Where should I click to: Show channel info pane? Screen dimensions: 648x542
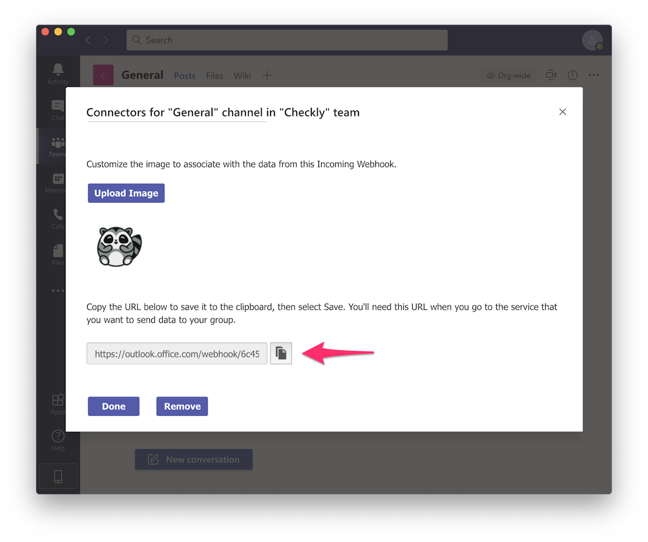(572, 76)
